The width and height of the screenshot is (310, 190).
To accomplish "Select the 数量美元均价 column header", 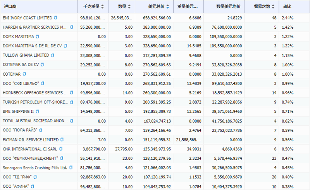I will click(x=228, y=7).
